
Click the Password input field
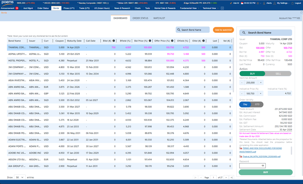pos(250,166)
